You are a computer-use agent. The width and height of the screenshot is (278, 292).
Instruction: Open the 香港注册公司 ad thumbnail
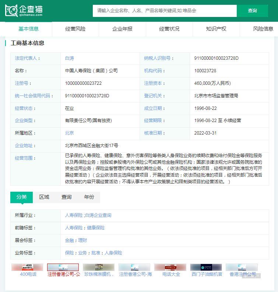pos(242,267)
